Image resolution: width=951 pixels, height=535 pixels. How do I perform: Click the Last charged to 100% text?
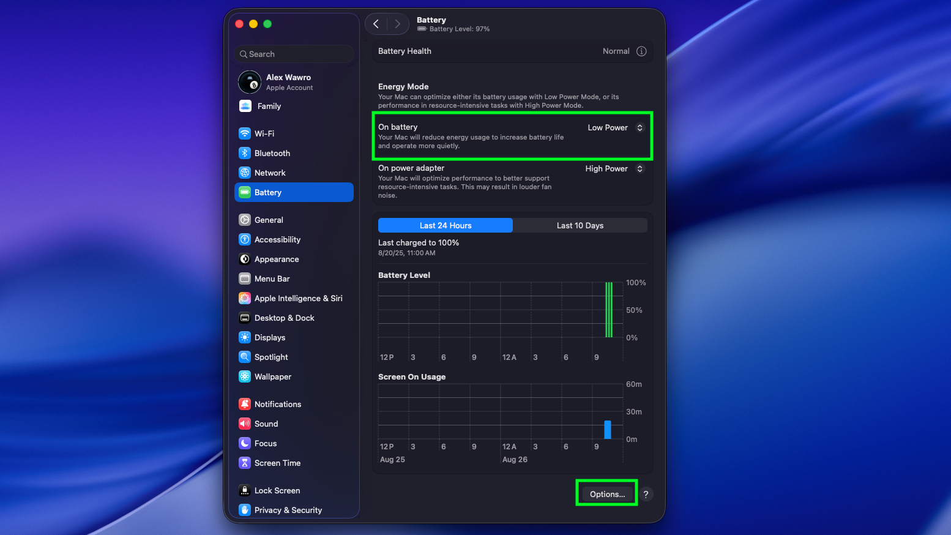(x=419, y=242)
